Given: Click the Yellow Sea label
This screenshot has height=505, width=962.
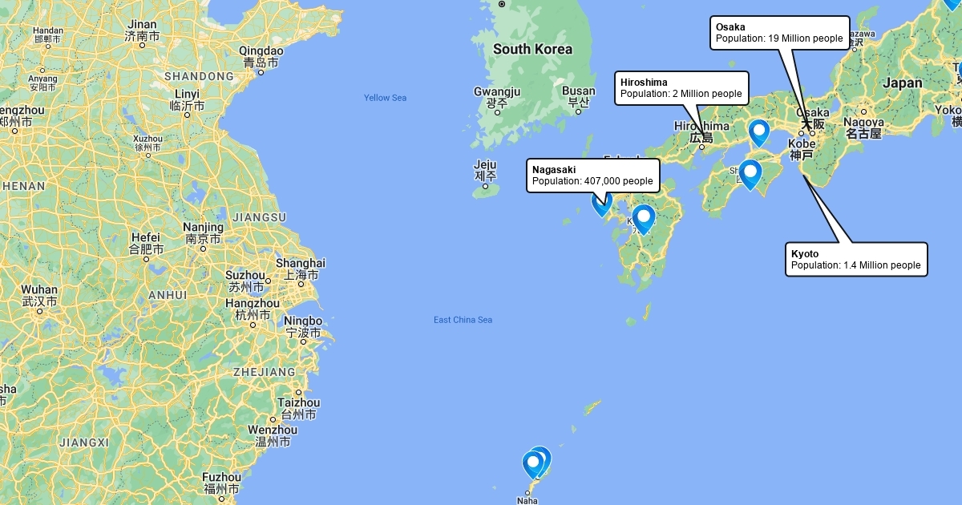Looking at the screenshot, I should (x=386, y=98).
